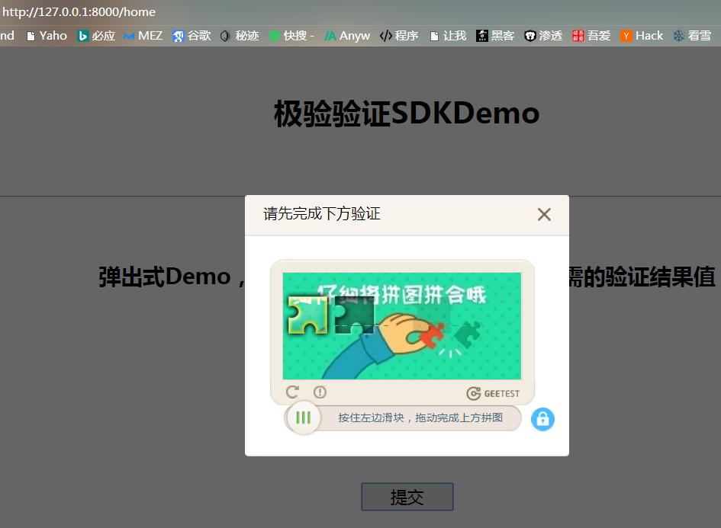Click the blue lock icon
Screen dimensions: 721x528
[x=542, y=419]
